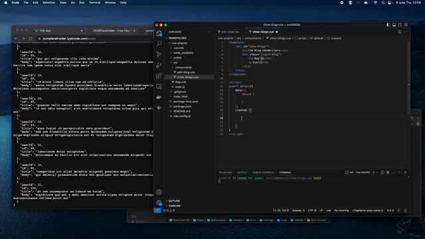Switch to the DEBUG CONSOLE tab

click(x=263, y=173)
